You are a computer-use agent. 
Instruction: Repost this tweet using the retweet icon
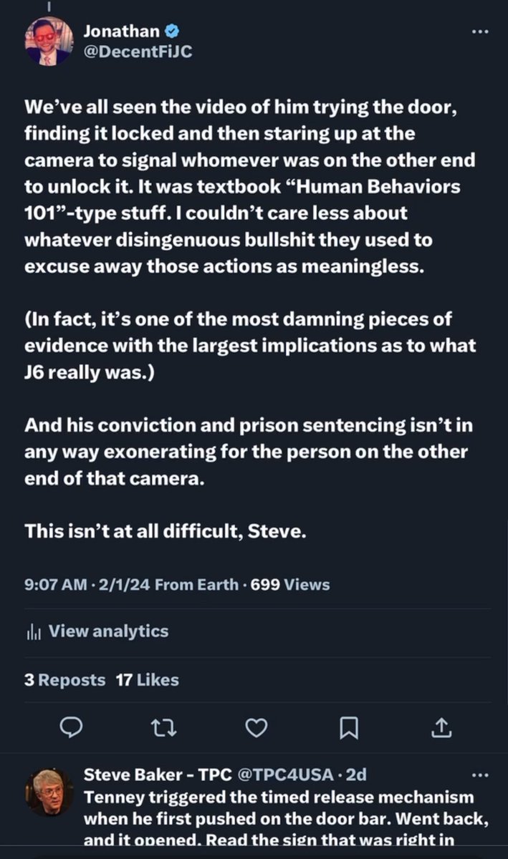[x=163, y=727]
